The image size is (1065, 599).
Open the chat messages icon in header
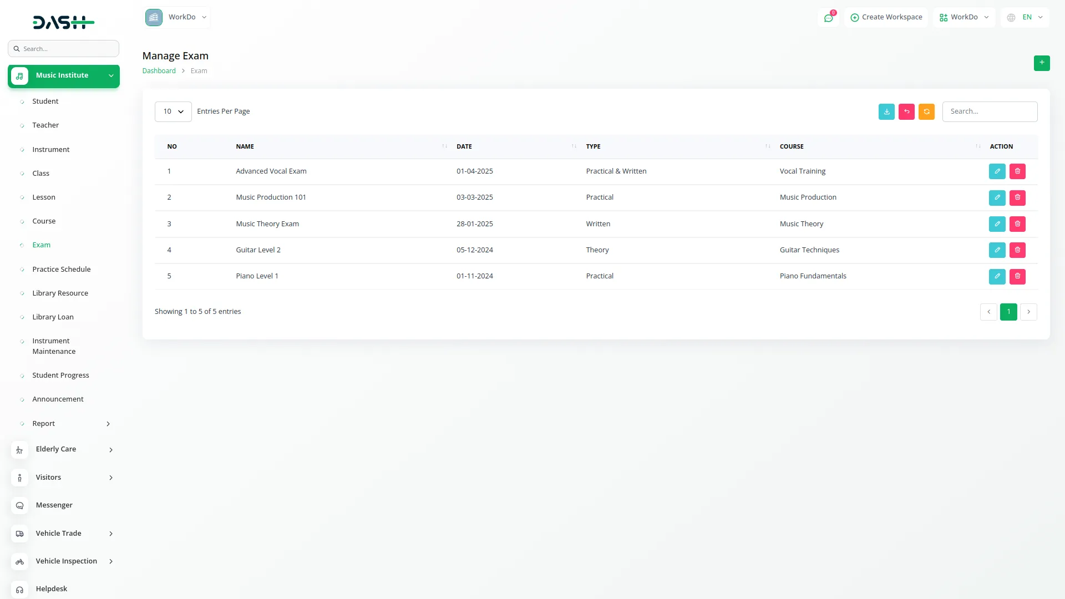(828, 18)
